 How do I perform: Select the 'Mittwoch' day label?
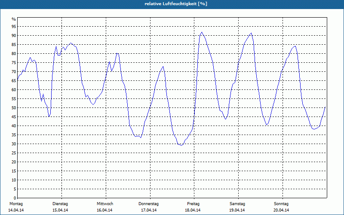coord(105,204)
